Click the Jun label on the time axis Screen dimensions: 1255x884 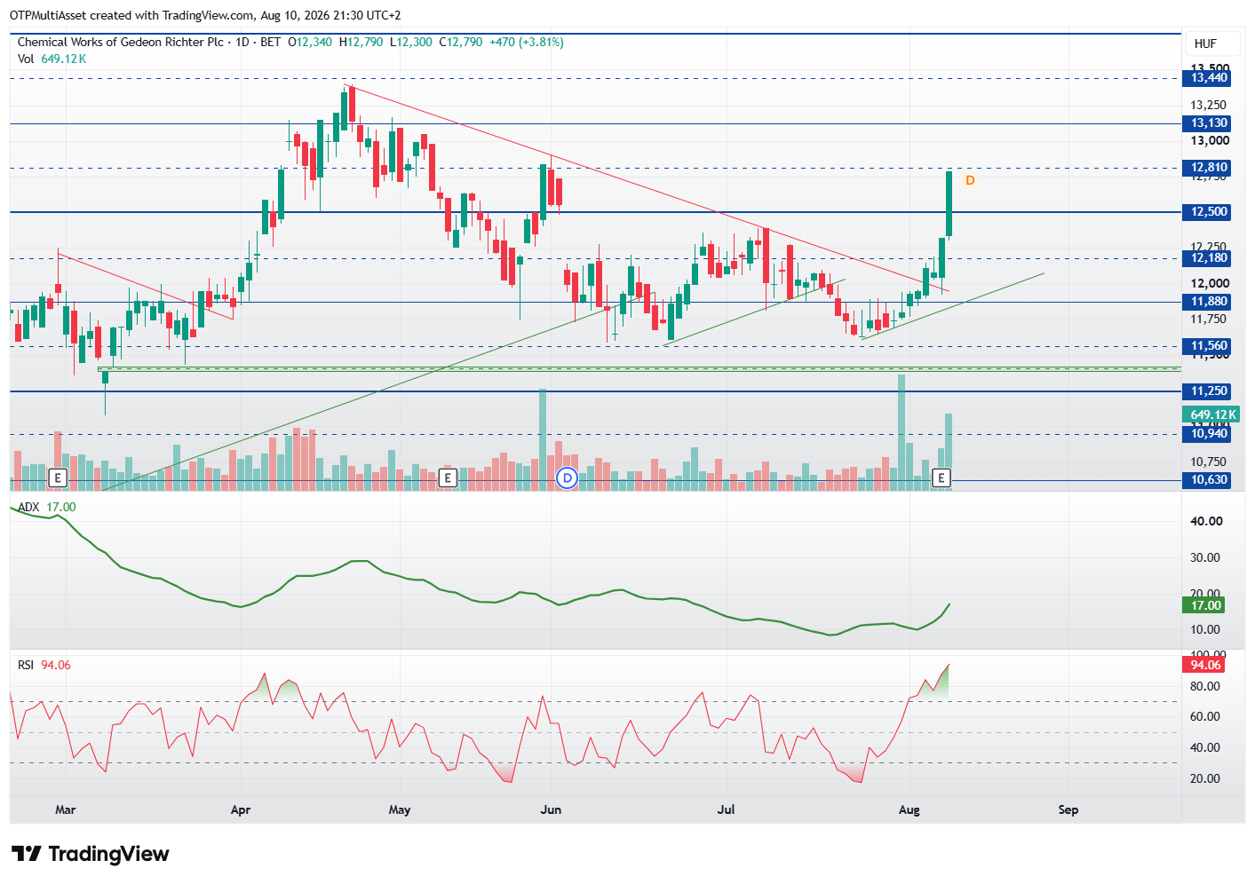(x=551, y=809)
